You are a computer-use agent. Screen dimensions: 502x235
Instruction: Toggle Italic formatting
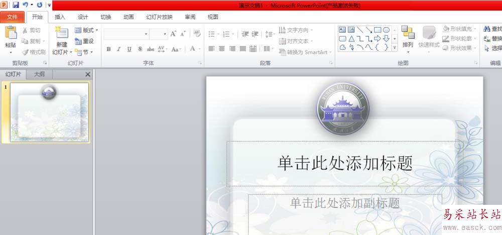click(119, 49)
